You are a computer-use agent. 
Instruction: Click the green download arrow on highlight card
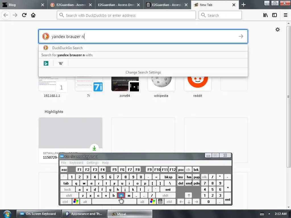tap(94, 148)
